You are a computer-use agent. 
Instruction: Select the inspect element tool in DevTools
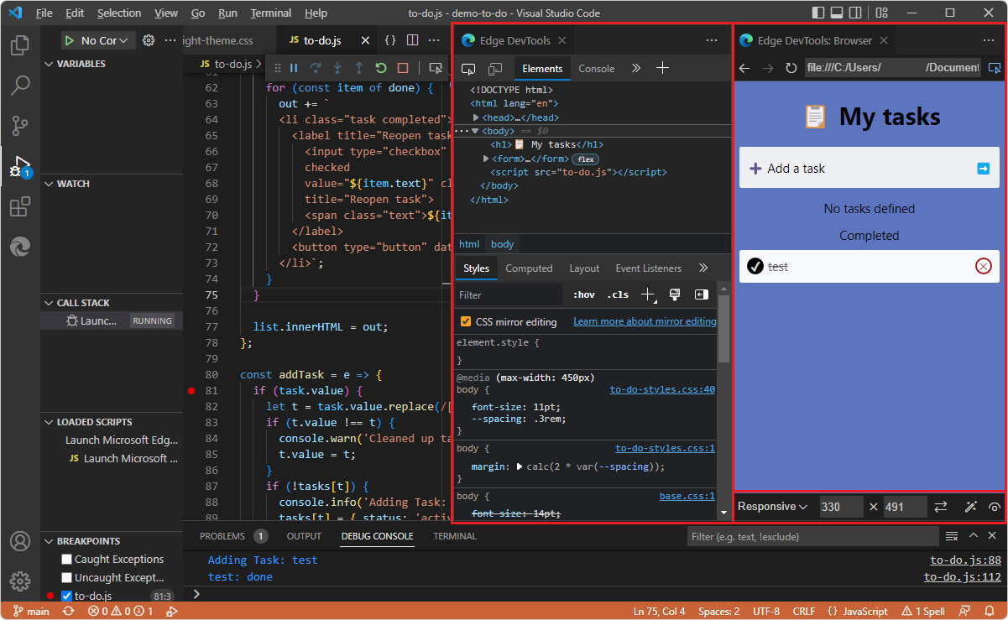click(470, 69)
